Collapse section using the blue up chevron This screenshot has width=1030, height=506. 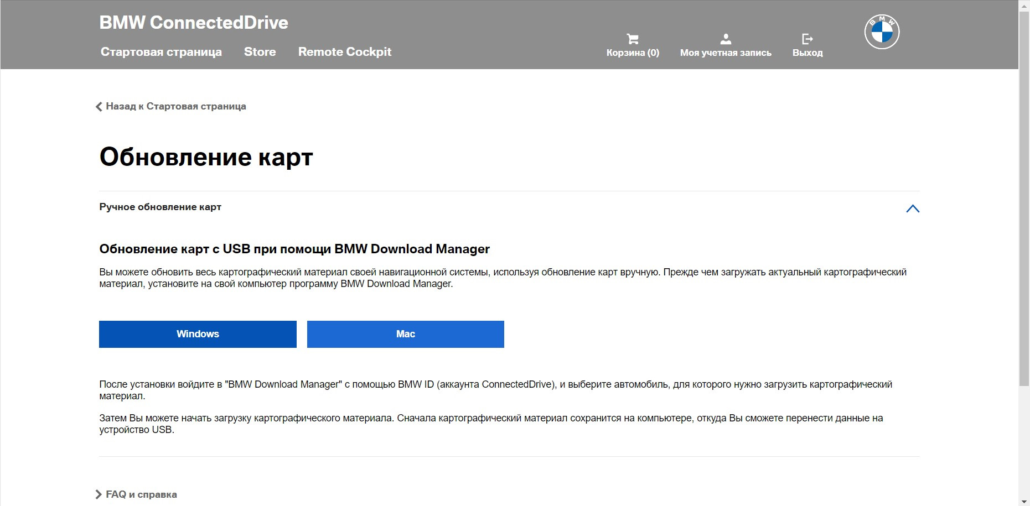pos(913,208)
